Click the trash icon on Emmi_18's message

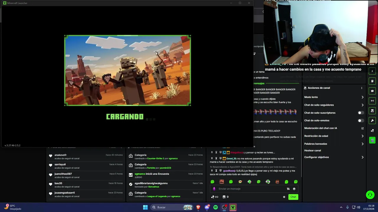tap(212, 158)
